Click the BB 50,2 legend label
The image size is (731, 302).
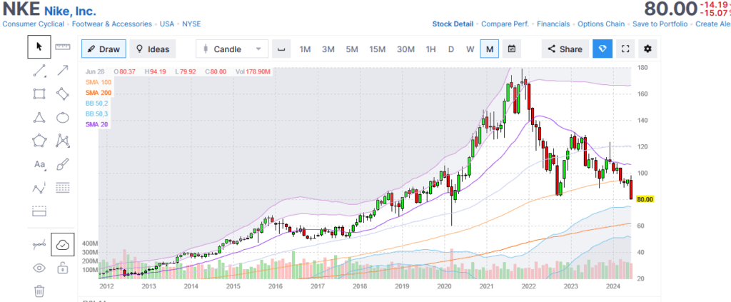pyautogui.click(x=97, y=104)
